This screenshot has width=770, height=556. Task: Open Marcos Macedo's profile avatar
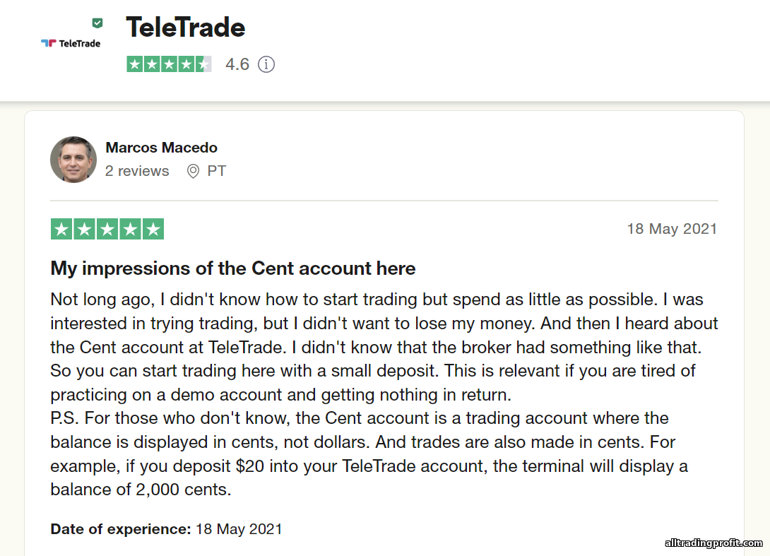(x=73, y=160)
